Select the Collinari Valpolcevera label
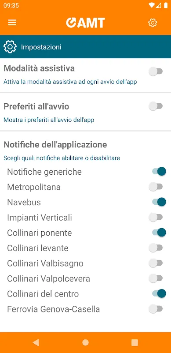Screen dimensions: 171x353 click(48, 279)
